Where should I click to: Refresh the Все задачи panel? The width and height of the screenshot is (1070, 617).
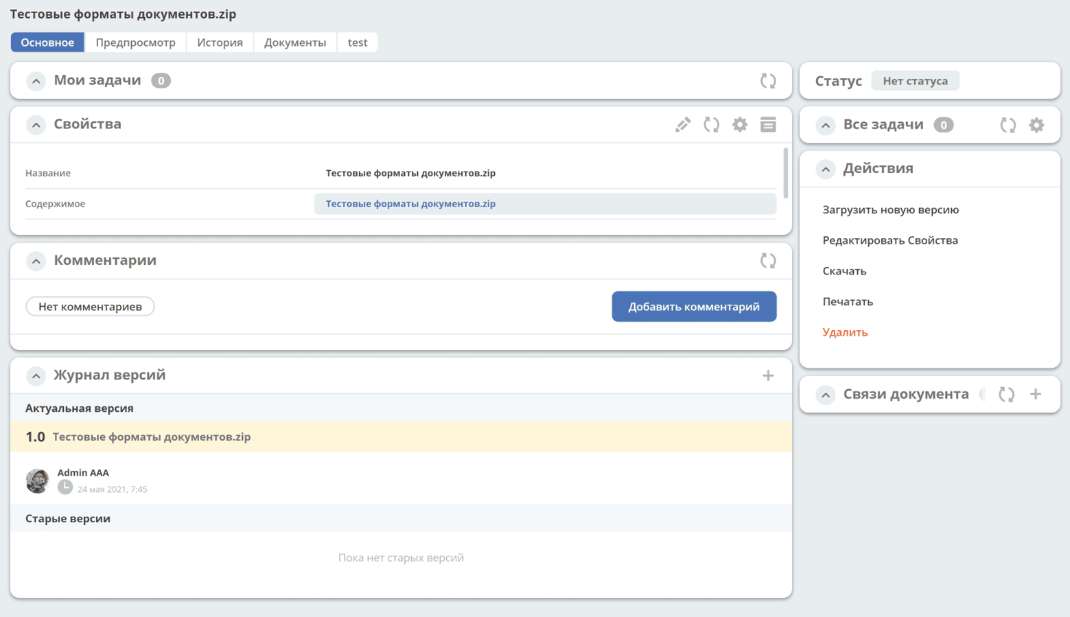pos(1008,125)
